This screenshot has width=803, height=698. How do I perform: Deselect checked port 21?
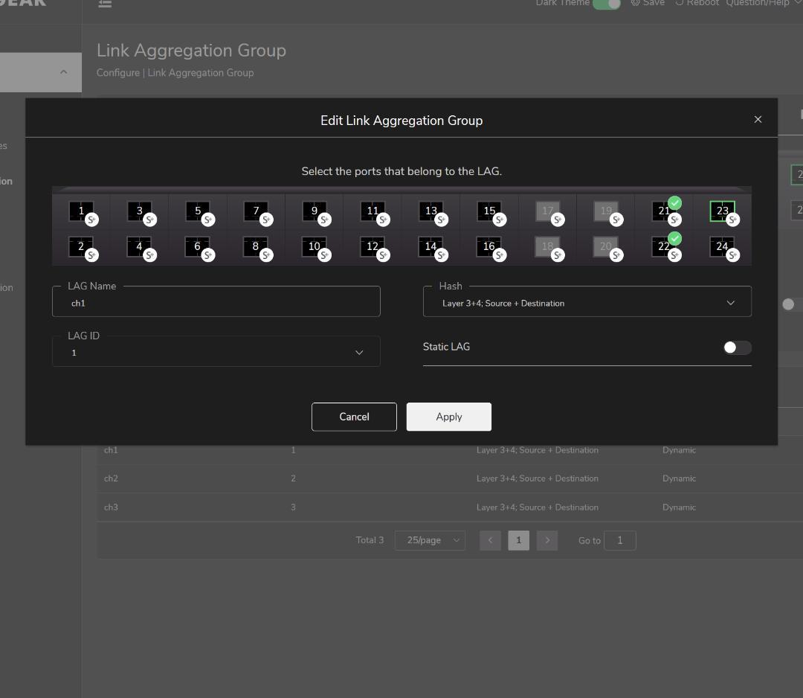click(x=664, y=211)
